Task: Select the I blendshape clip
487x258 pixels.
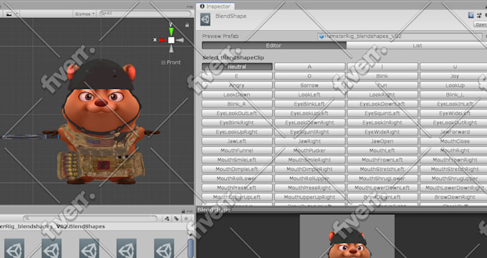Action: pyautogui.click(x=382, y=67)
